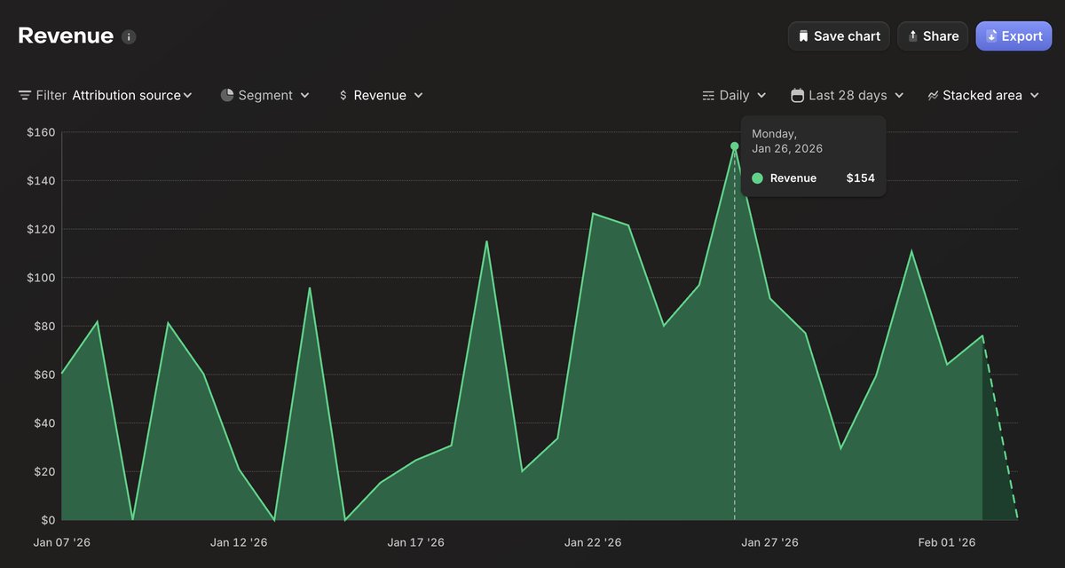Viewport: 1065px width, 568px height.
Task: Click the Jan 07 '26 axis label
Action: [61, 542]
